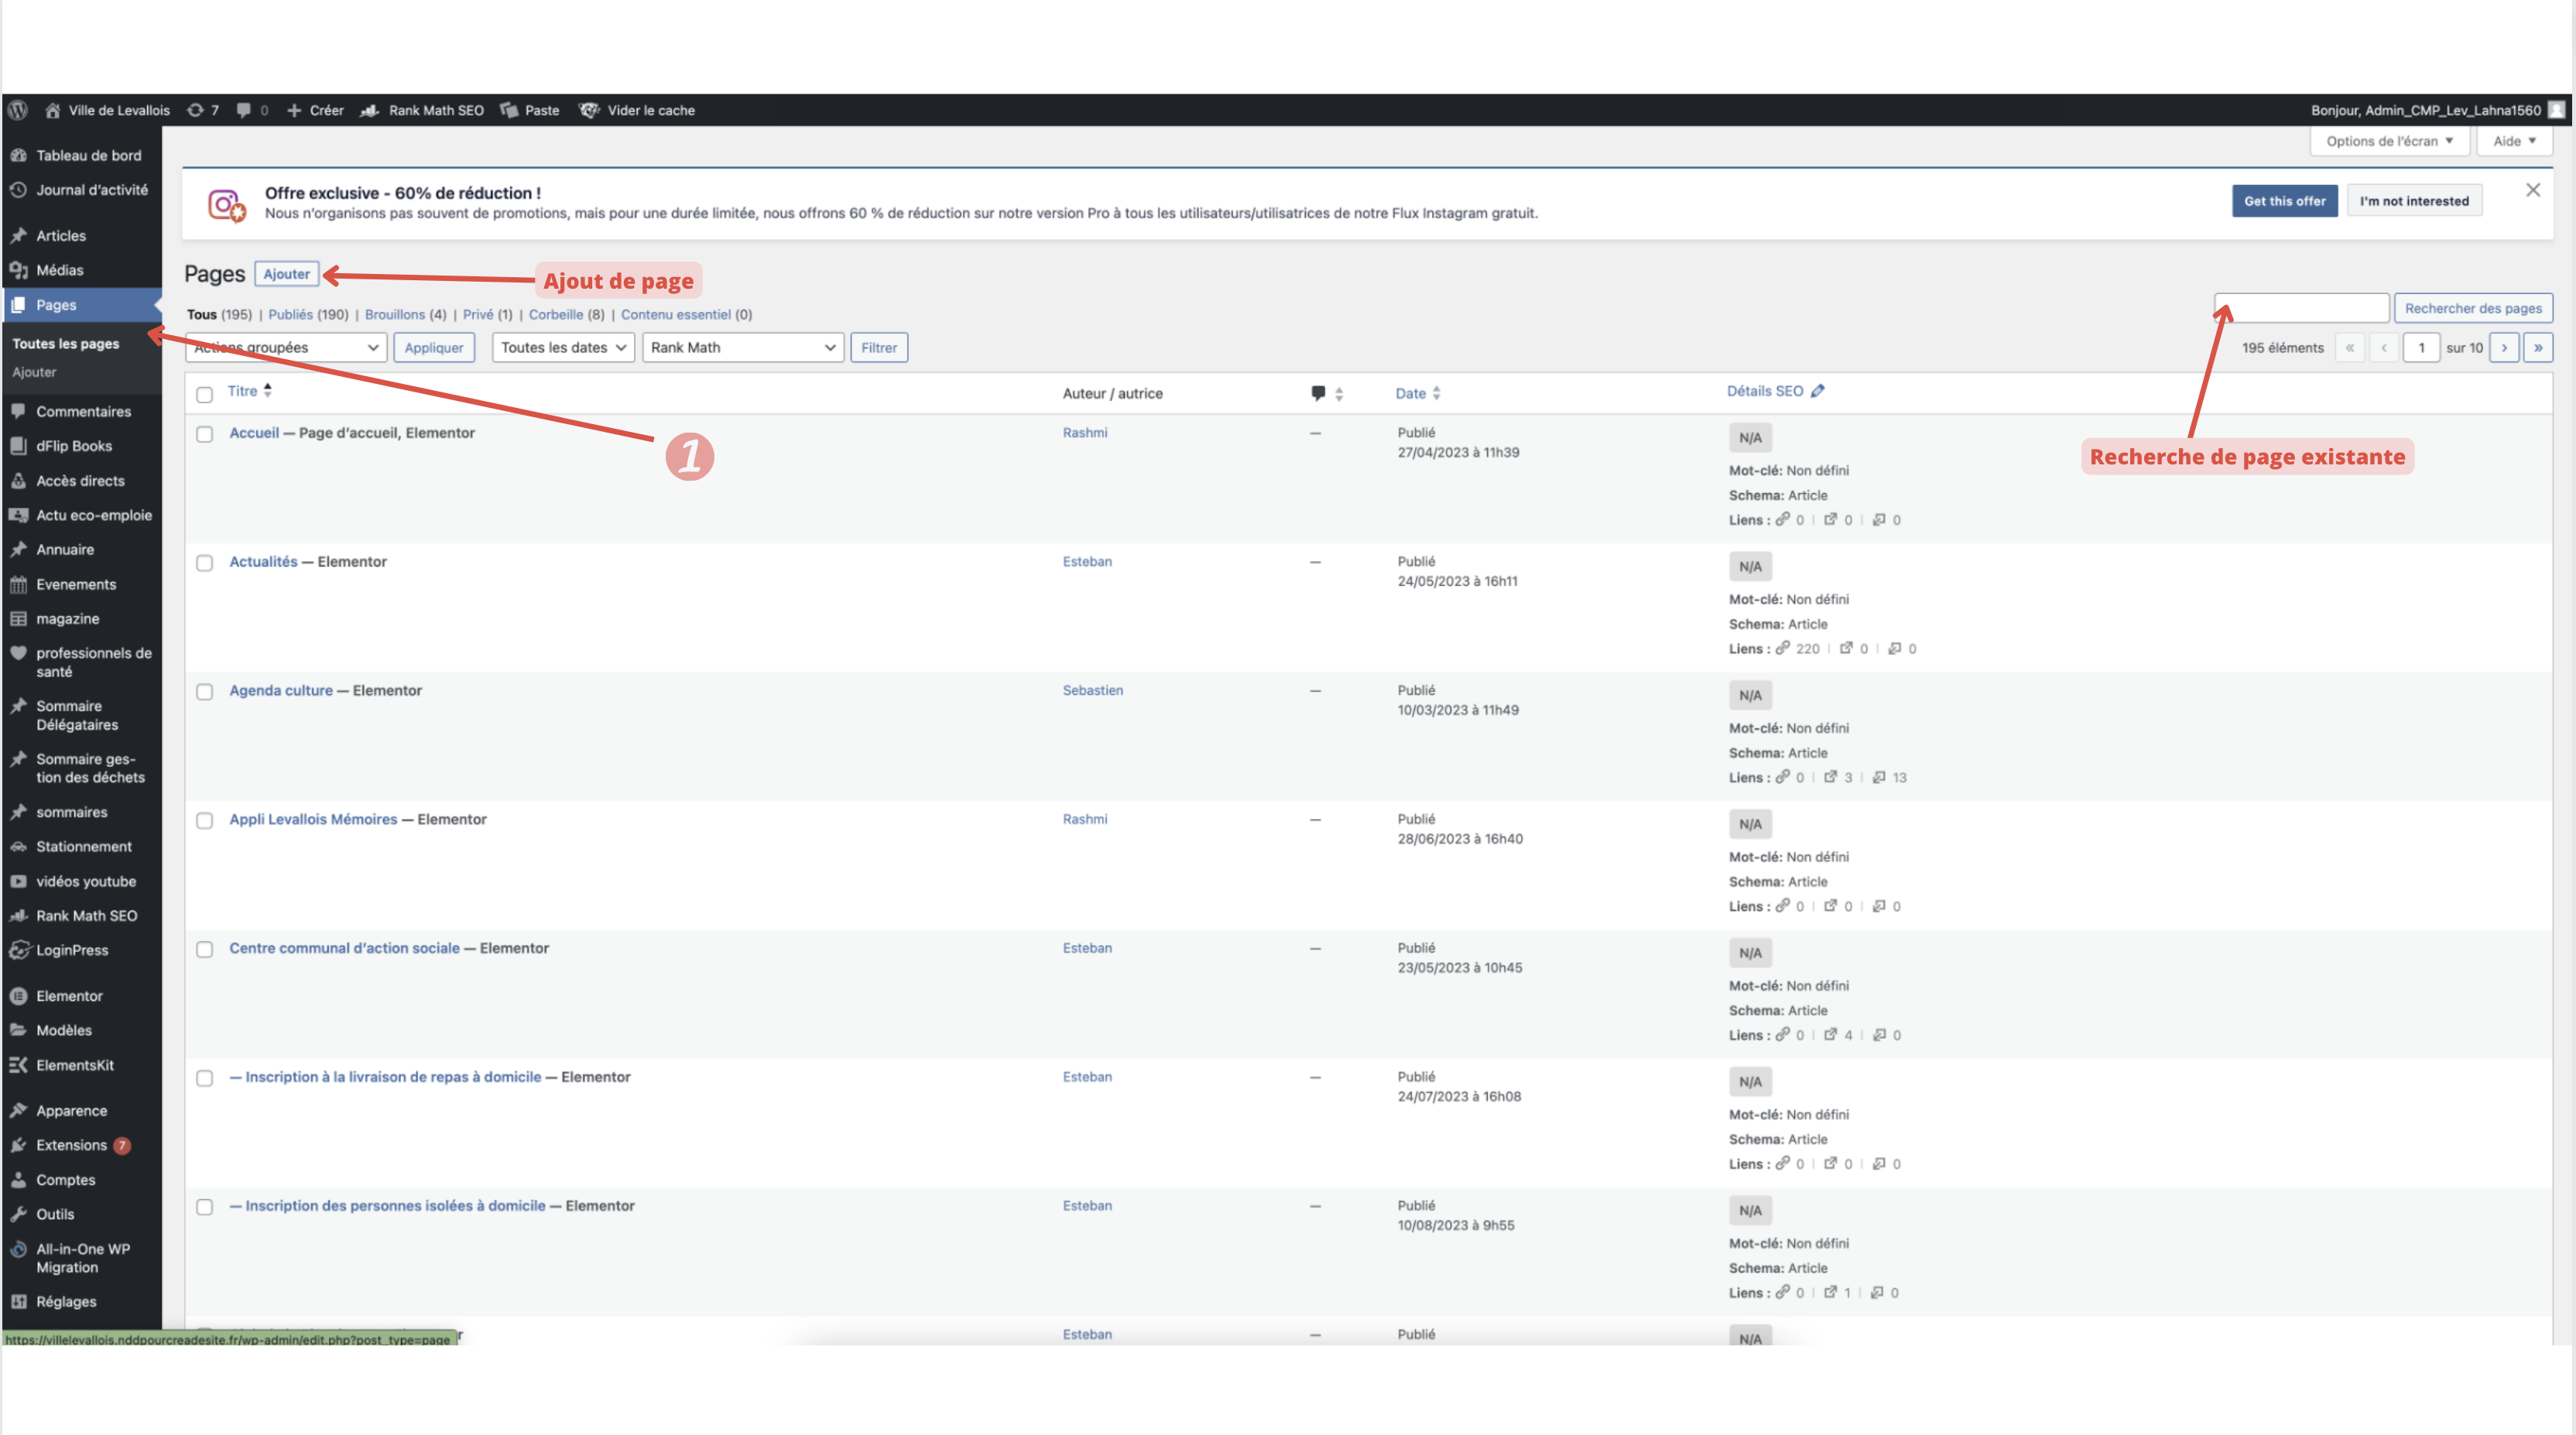The width and height of the screenshot is (2576, 1435).
Task: Open the Extensions menu in sidebar
Action: (x=71, y=1145)
